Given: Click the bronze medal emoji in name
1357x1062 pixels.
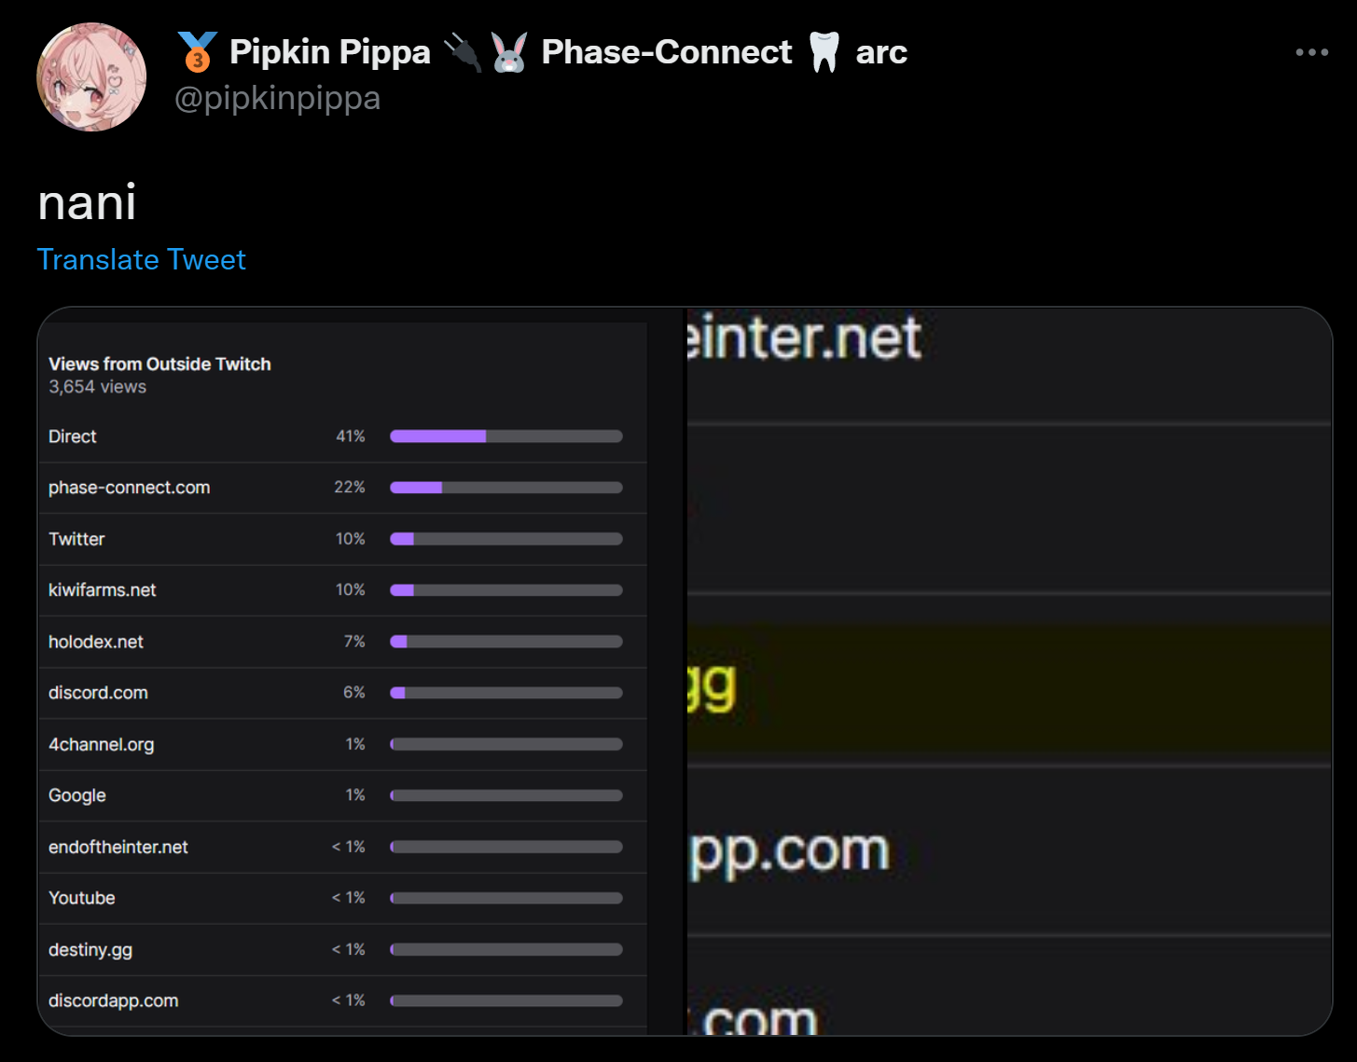Looking at the screenshot, I should coord(197,52).
